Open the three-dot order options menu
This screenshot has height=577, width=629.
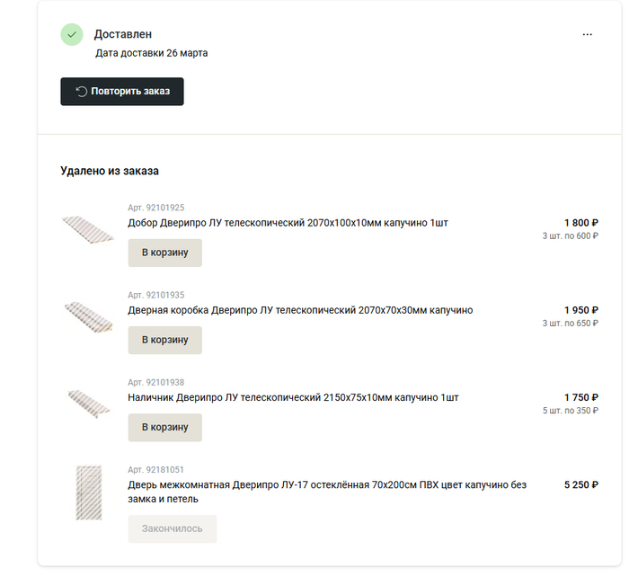(x=588, y=35)
